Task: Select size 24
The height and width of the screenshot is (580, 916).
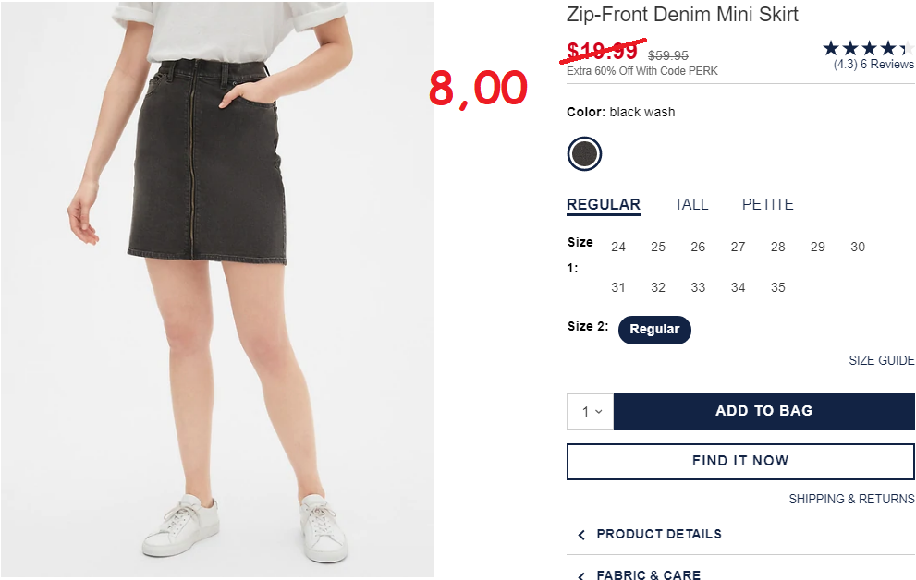Action: pyautogui.click(x=618, y=247)
